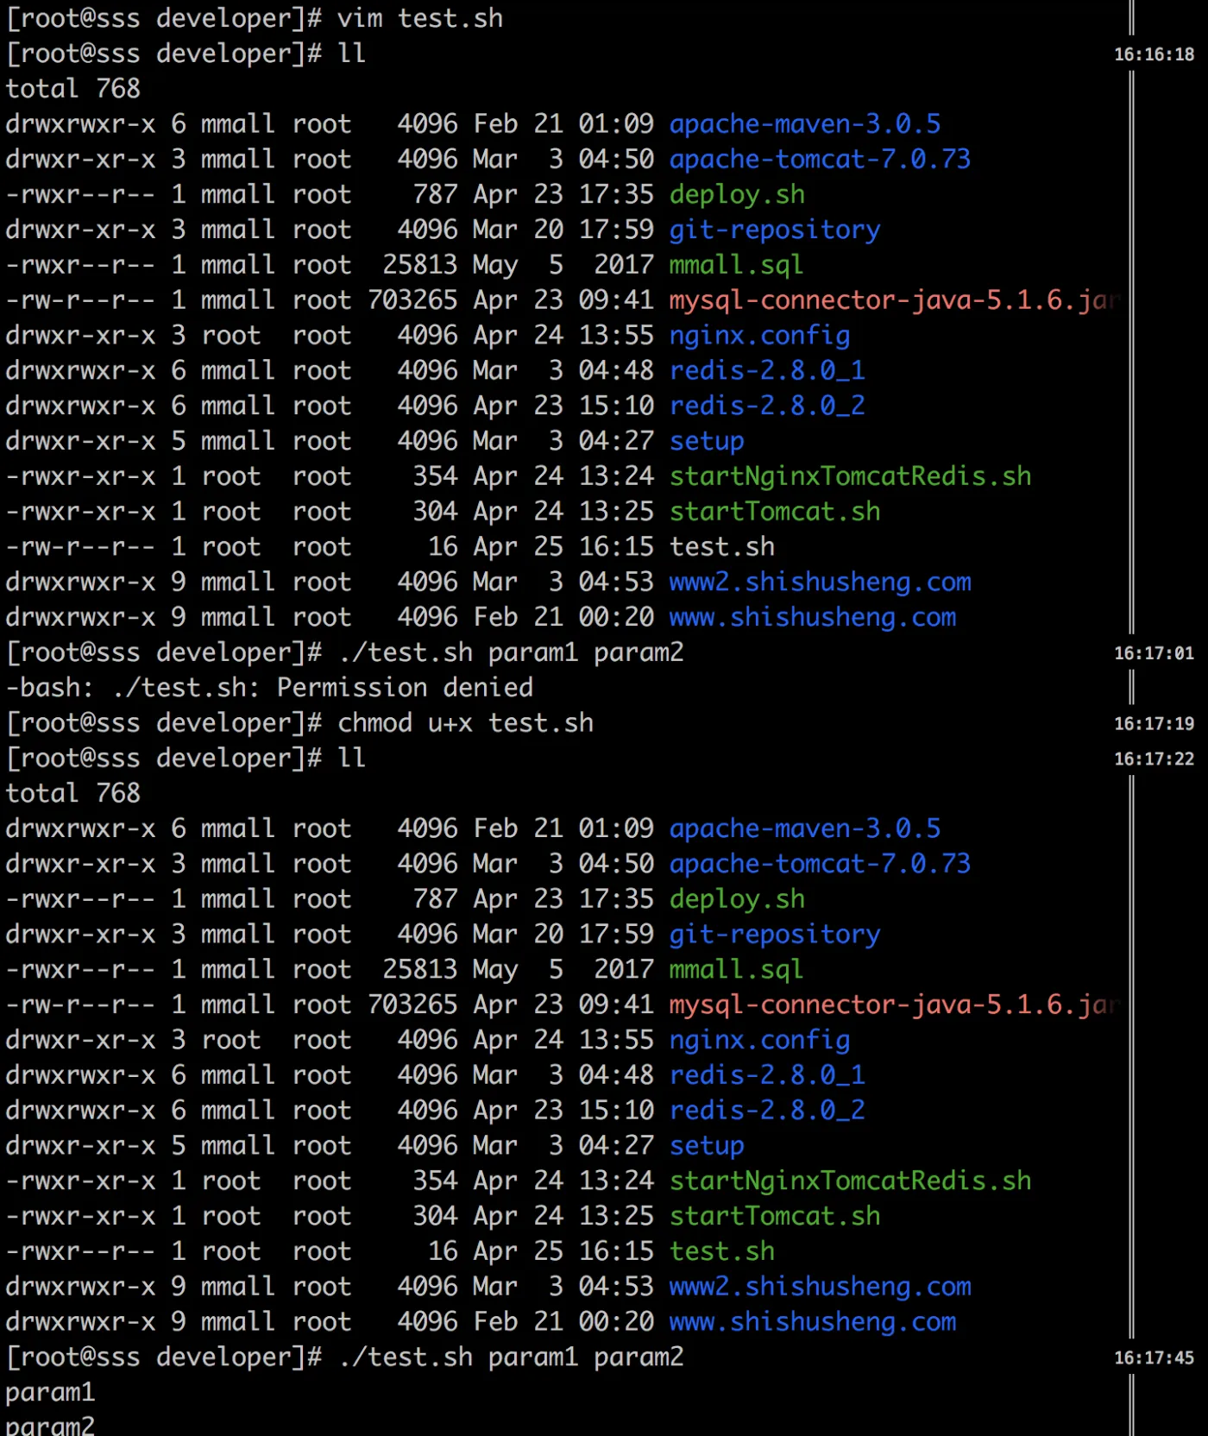Image resolution: width=1208 pixels, height=1436 pixels.
Task: Select the green test.sh filename in second listing
Action: coord(721,1251)
